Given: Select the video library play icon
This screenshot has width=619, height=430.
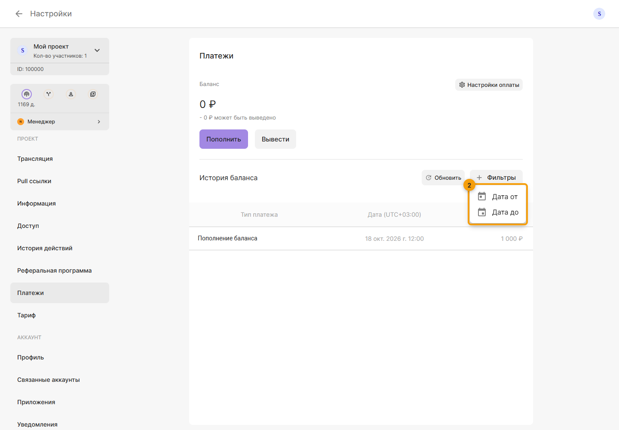Looking at the screenshot, I should (93, 94).
